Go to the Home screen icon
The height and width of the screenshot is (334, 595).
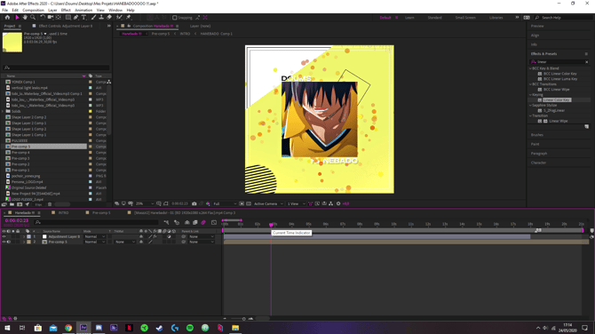7,18
